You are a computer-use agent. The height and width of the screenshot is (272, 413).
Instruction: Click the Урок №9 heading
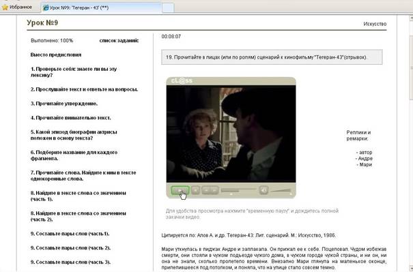click(42, 23)
